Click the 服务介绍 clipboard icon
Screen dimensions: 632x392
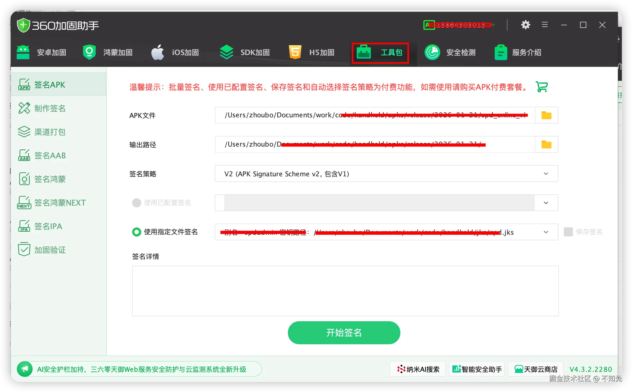click(x=501, y=53)
